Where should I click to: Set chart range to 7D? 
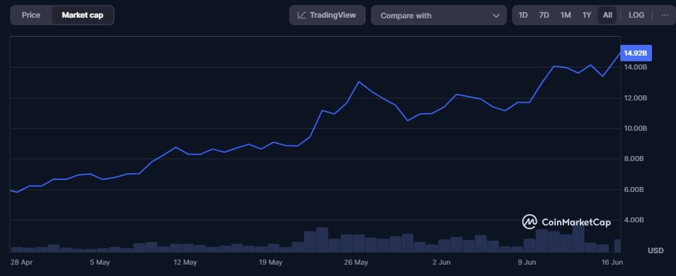pyautogui.click(x=544, y=16)
